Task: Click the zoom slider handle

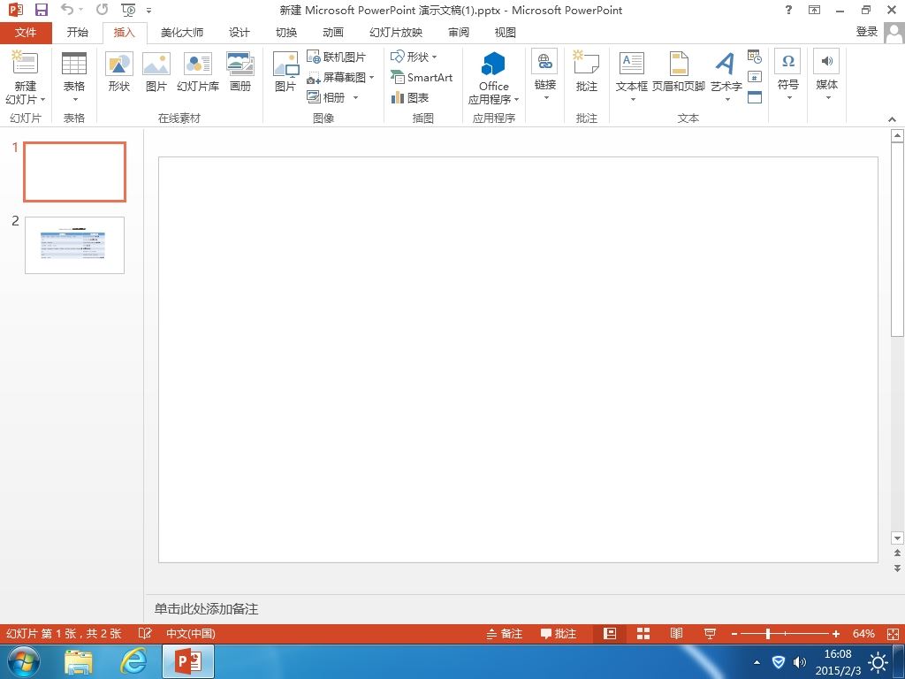Action: pyautogui.click(x=768, y=634)
